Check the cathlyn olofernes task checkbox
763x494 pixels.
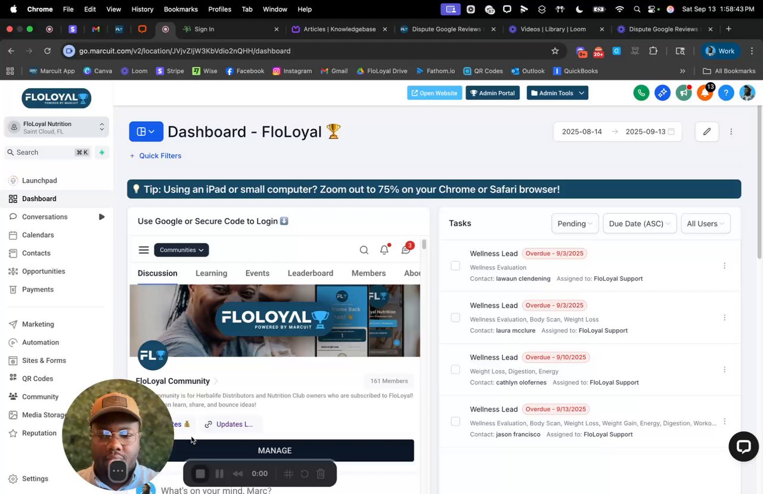point(455,370)
